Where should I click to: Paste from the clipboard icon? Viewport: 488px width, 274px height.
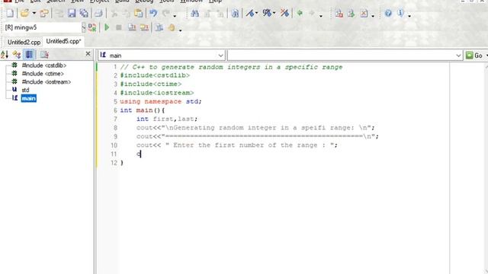(x=138, y=14)
